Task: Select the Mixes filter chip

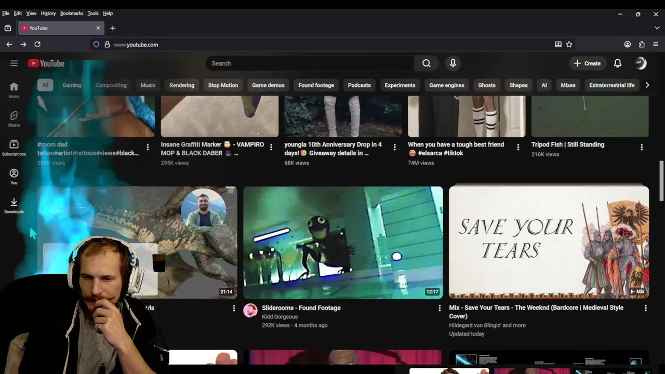Action: (x=568, y=85)
